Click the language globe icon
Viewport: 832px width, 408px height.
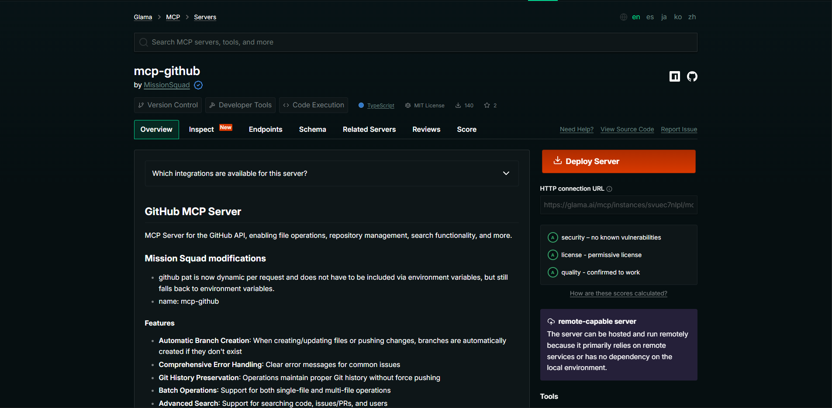(x=623, y=17)
